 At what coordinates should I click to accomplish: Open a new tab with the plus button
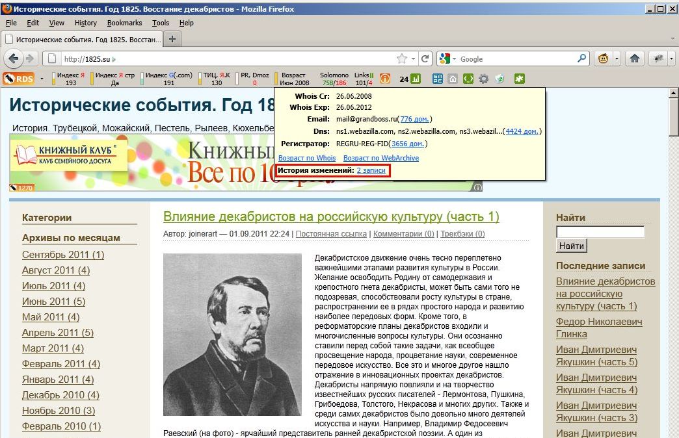pyautogui.click(x=172, y=39)
